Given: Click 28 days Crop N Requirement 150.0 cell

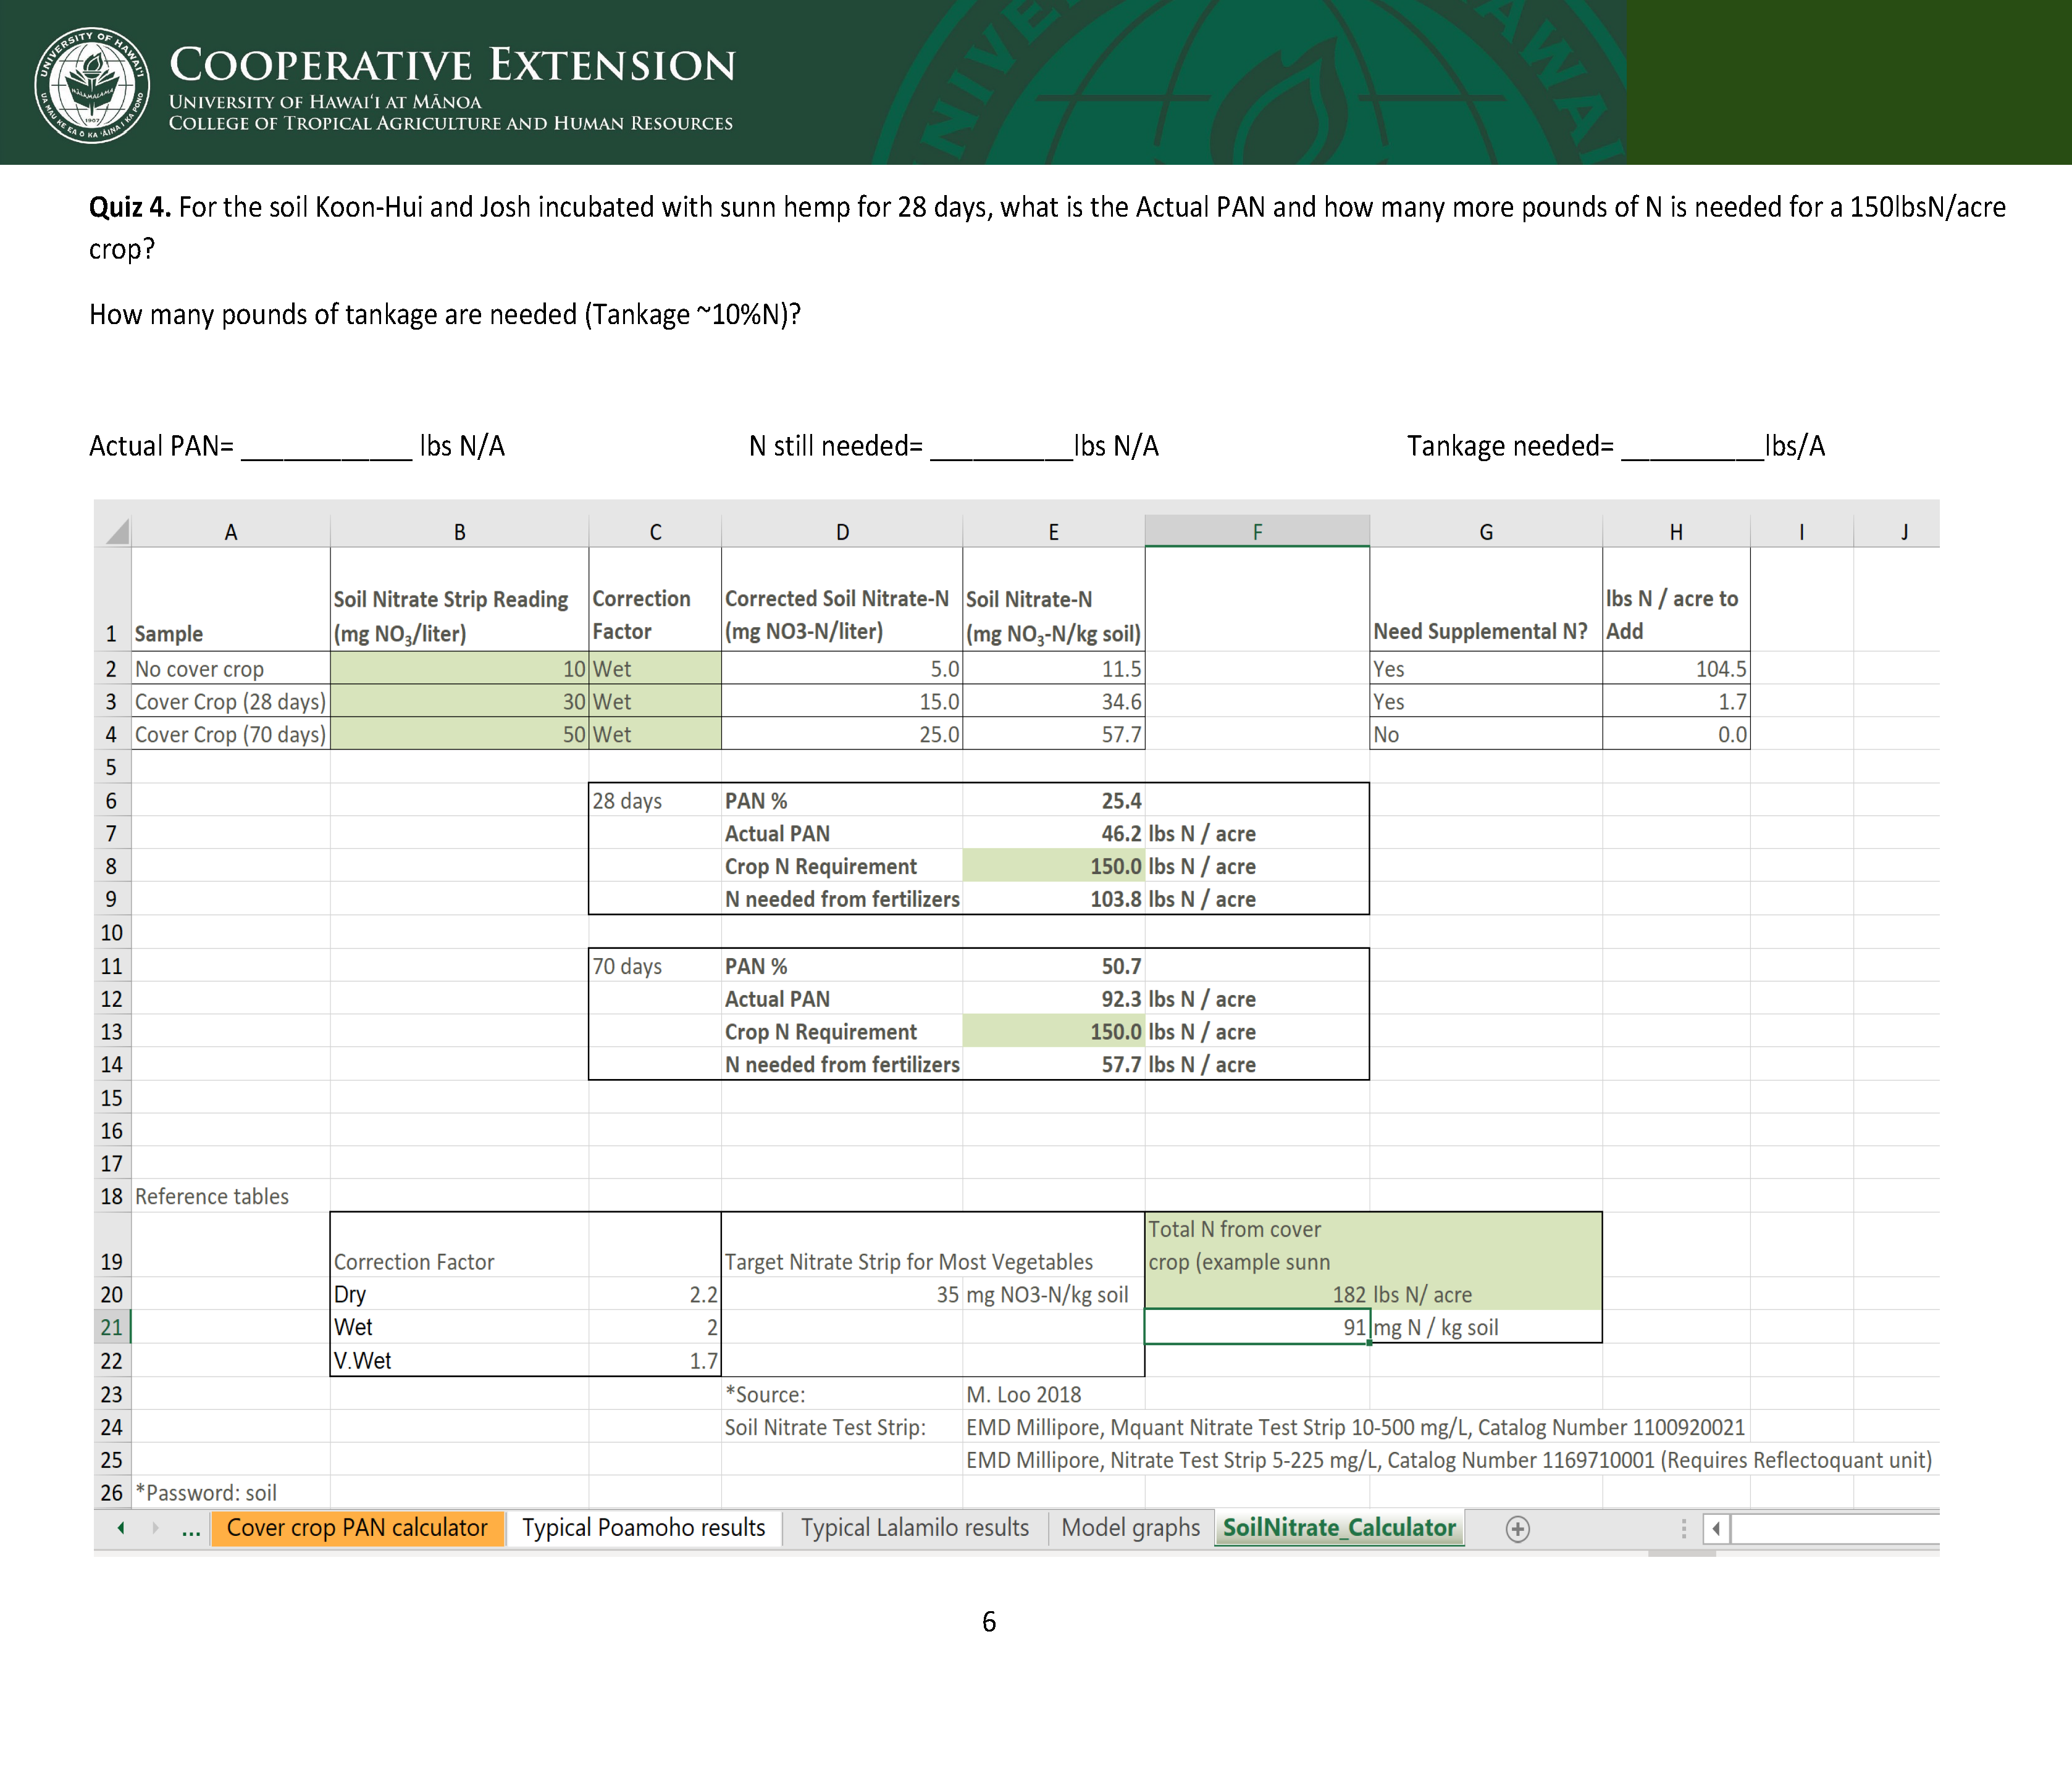Looking at the screenshot, I should pos(1053,867).
